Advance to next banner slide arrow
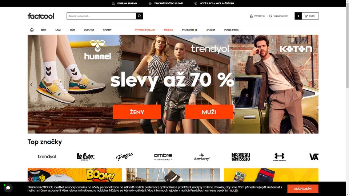The height and width of the screenshot is (196, 349). pyautogui.click(x=314, y=84)
